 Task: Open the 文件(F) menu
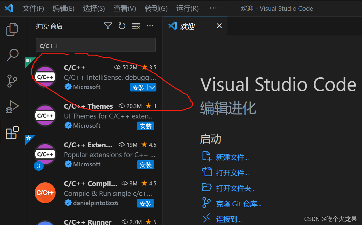tap(33, 9)
